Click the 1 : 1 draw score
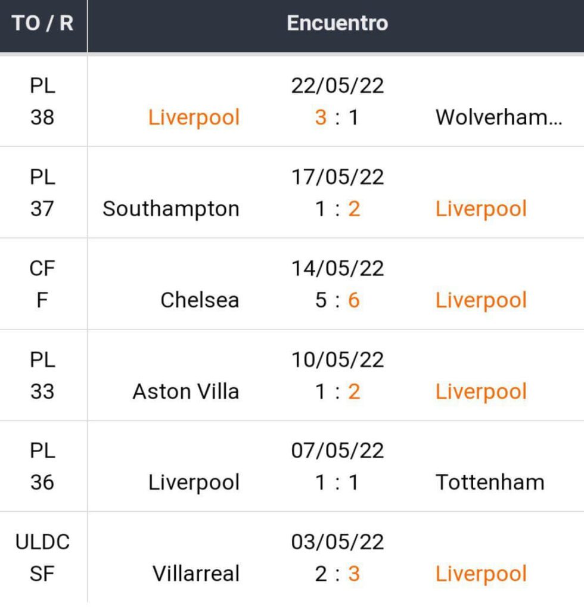 click(x=337, y=482)
